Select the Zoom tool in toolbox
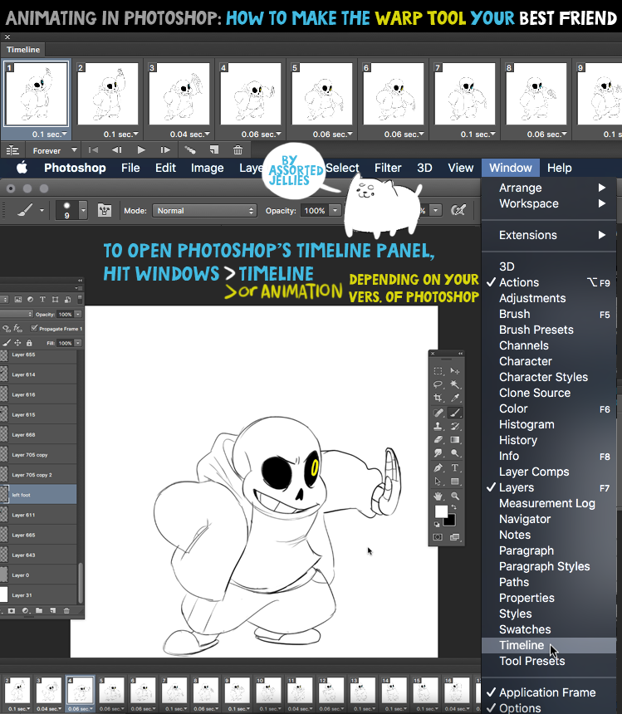This screenshot has height=714, width=622. click(x=455, y=496)
